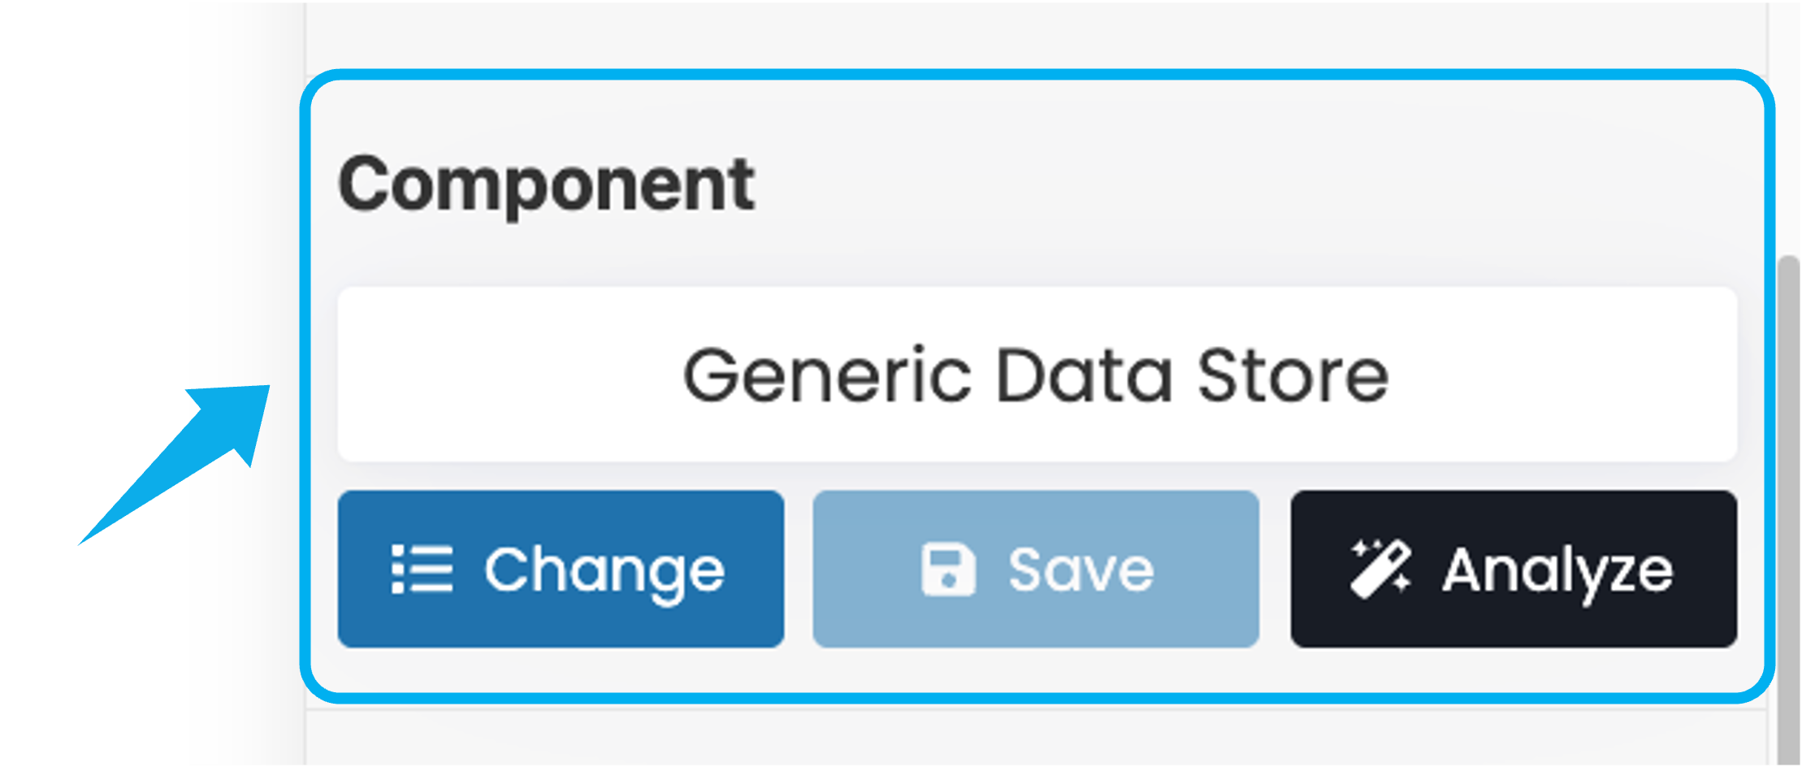The image size is (1802, 767).
Task: Click the magic wand Analyze icon
Action: pyautogui.click(x=1380, y=570)
